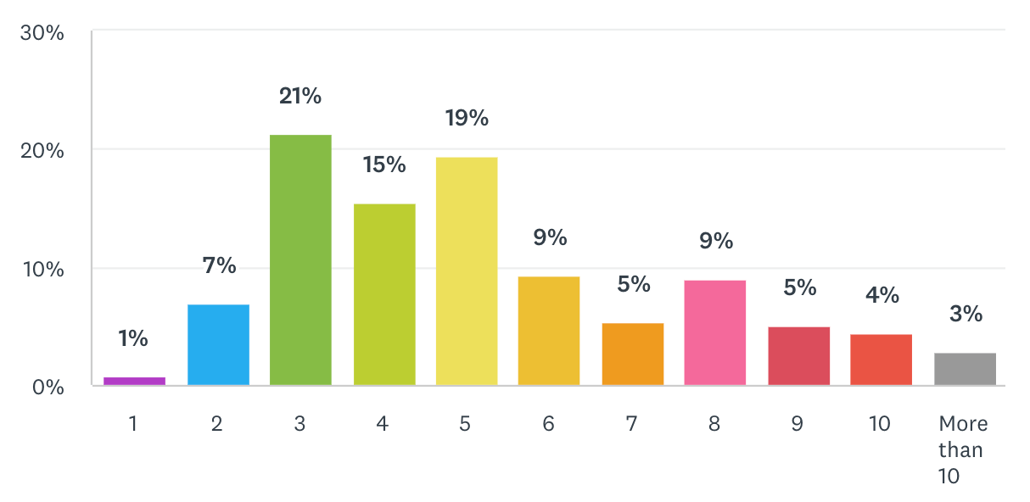The width and height of the screenshot is (1030, 502).
Task: Click the lime bar for category 4
Action: click(x=384, y=295)
